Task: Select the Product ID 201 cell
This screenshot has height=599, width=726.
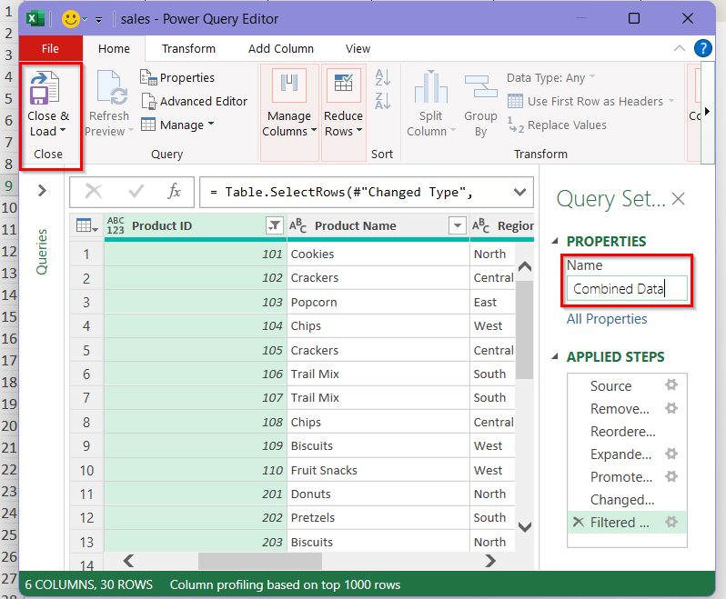Action: pyautogui.click(x=196, y=494)
